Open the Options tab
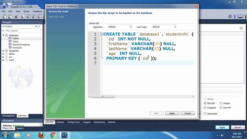The height and width of the screenshot is (139, 247). click(x=112, y=122)
